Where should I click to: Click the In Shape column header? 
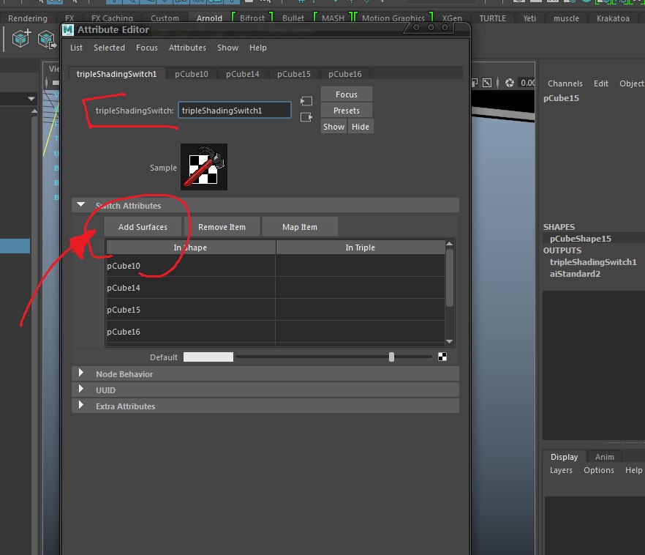pos(190,247)
